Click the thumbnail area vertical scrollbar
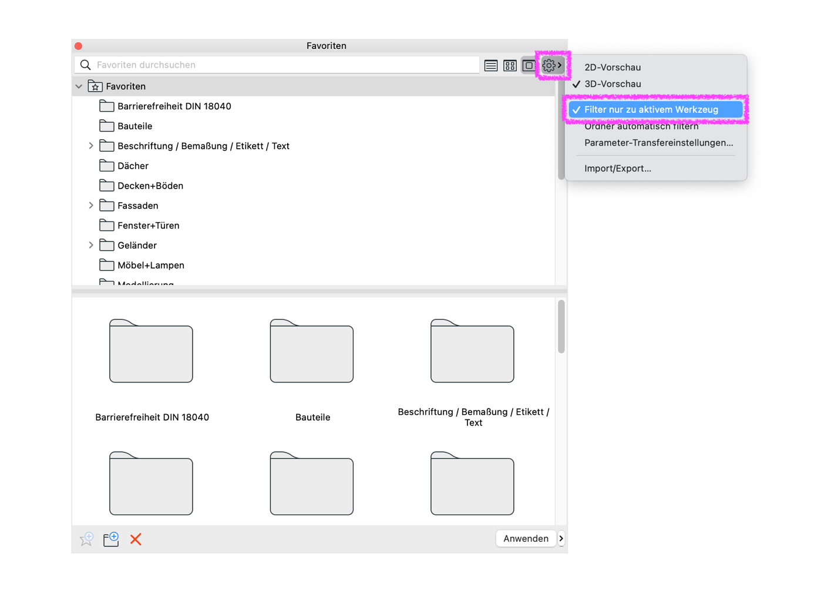This screenshot has height=594, width=814. pos(561,327)
